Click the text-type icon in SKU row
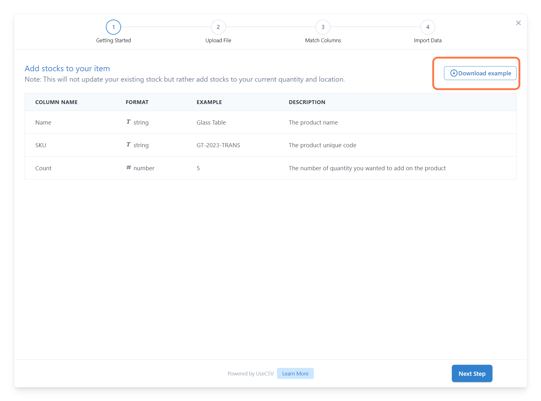Viewport: 541px width, 401px height. 129,145
